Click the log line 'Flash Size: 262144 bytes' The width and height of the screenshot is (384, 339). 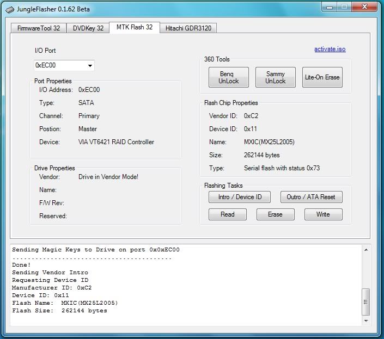59,311
